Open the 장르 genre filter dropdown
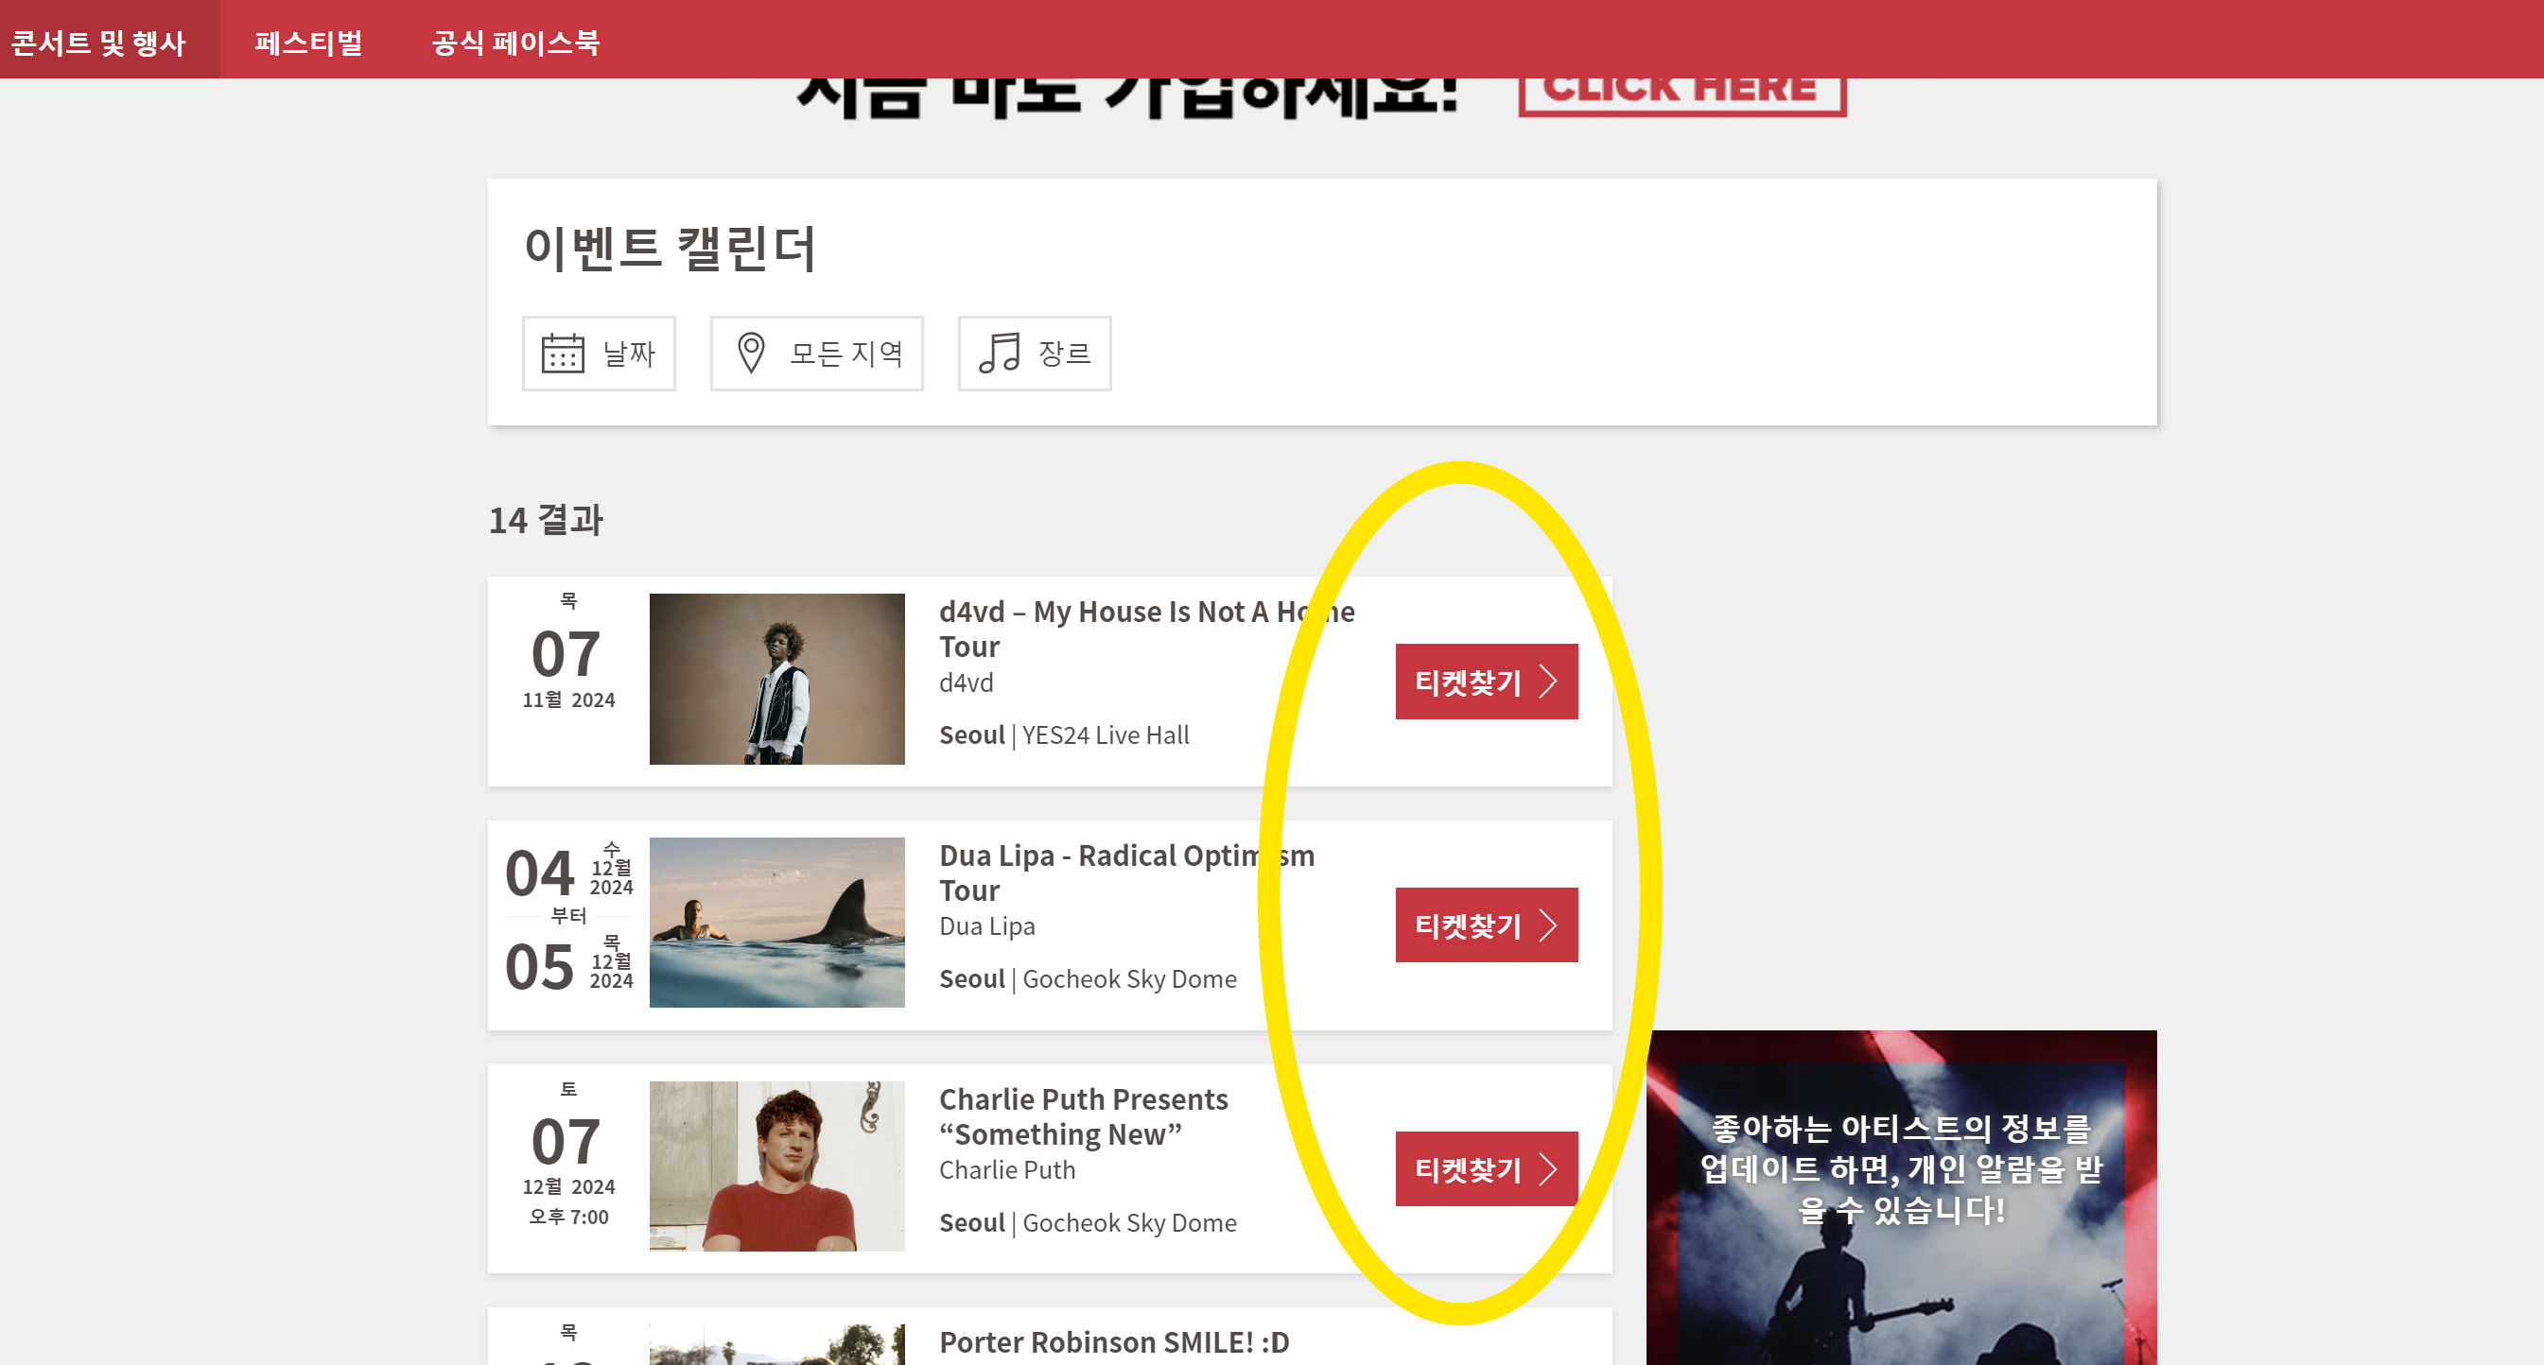The width and height of the screenshot is (2544, 1365). [1064, 354]
